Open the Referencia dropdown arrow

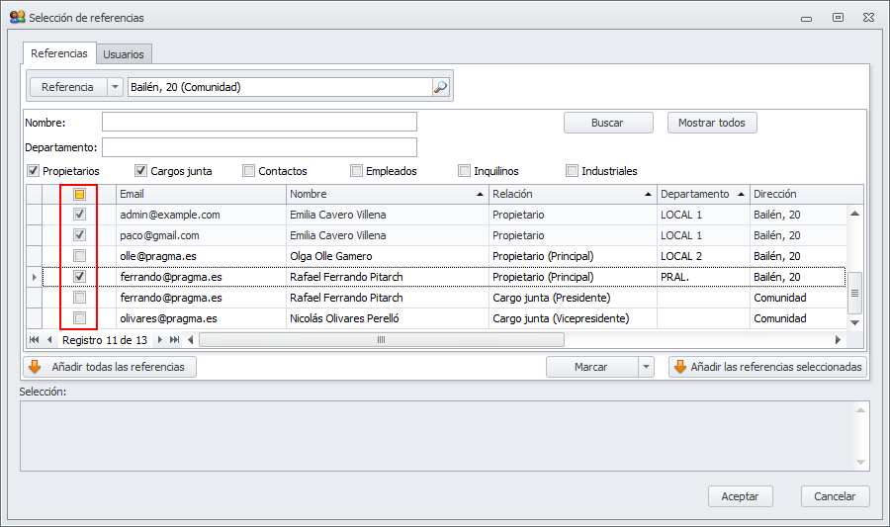[x=115, y=87]
